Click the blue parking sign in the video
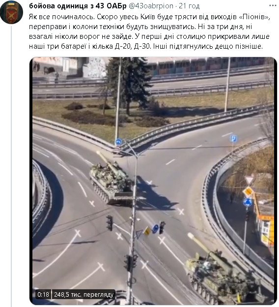 click(233, 138)
